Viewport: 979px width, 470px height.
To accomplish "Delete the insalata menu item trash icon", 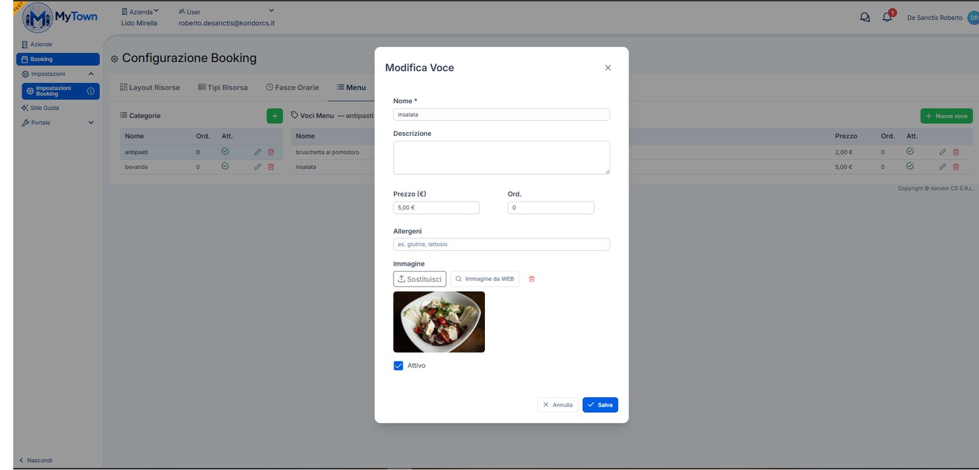I will (x=956, y=166).
